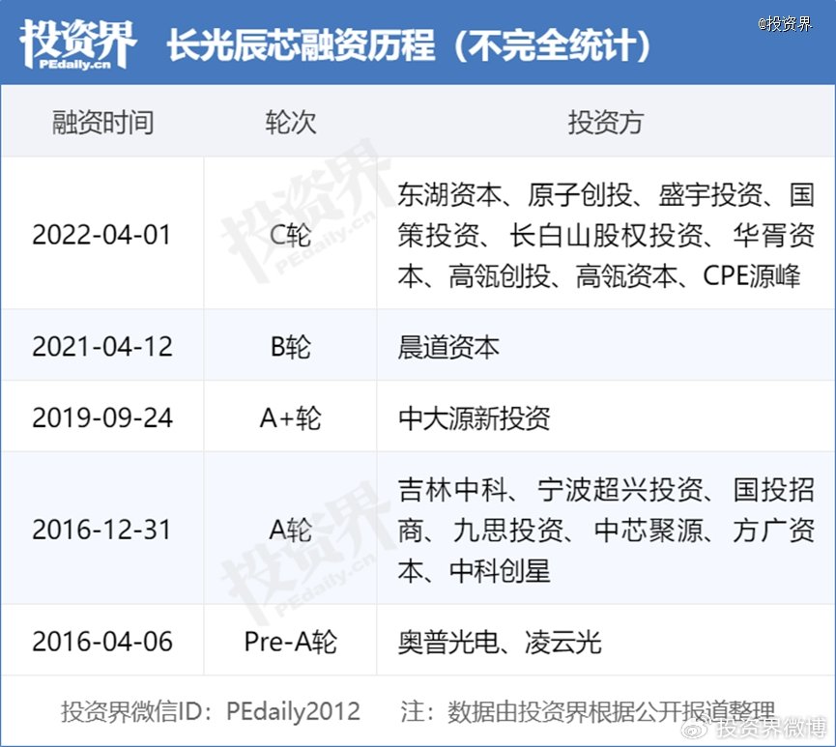Select the 轮次 column header

coord(291,123)
